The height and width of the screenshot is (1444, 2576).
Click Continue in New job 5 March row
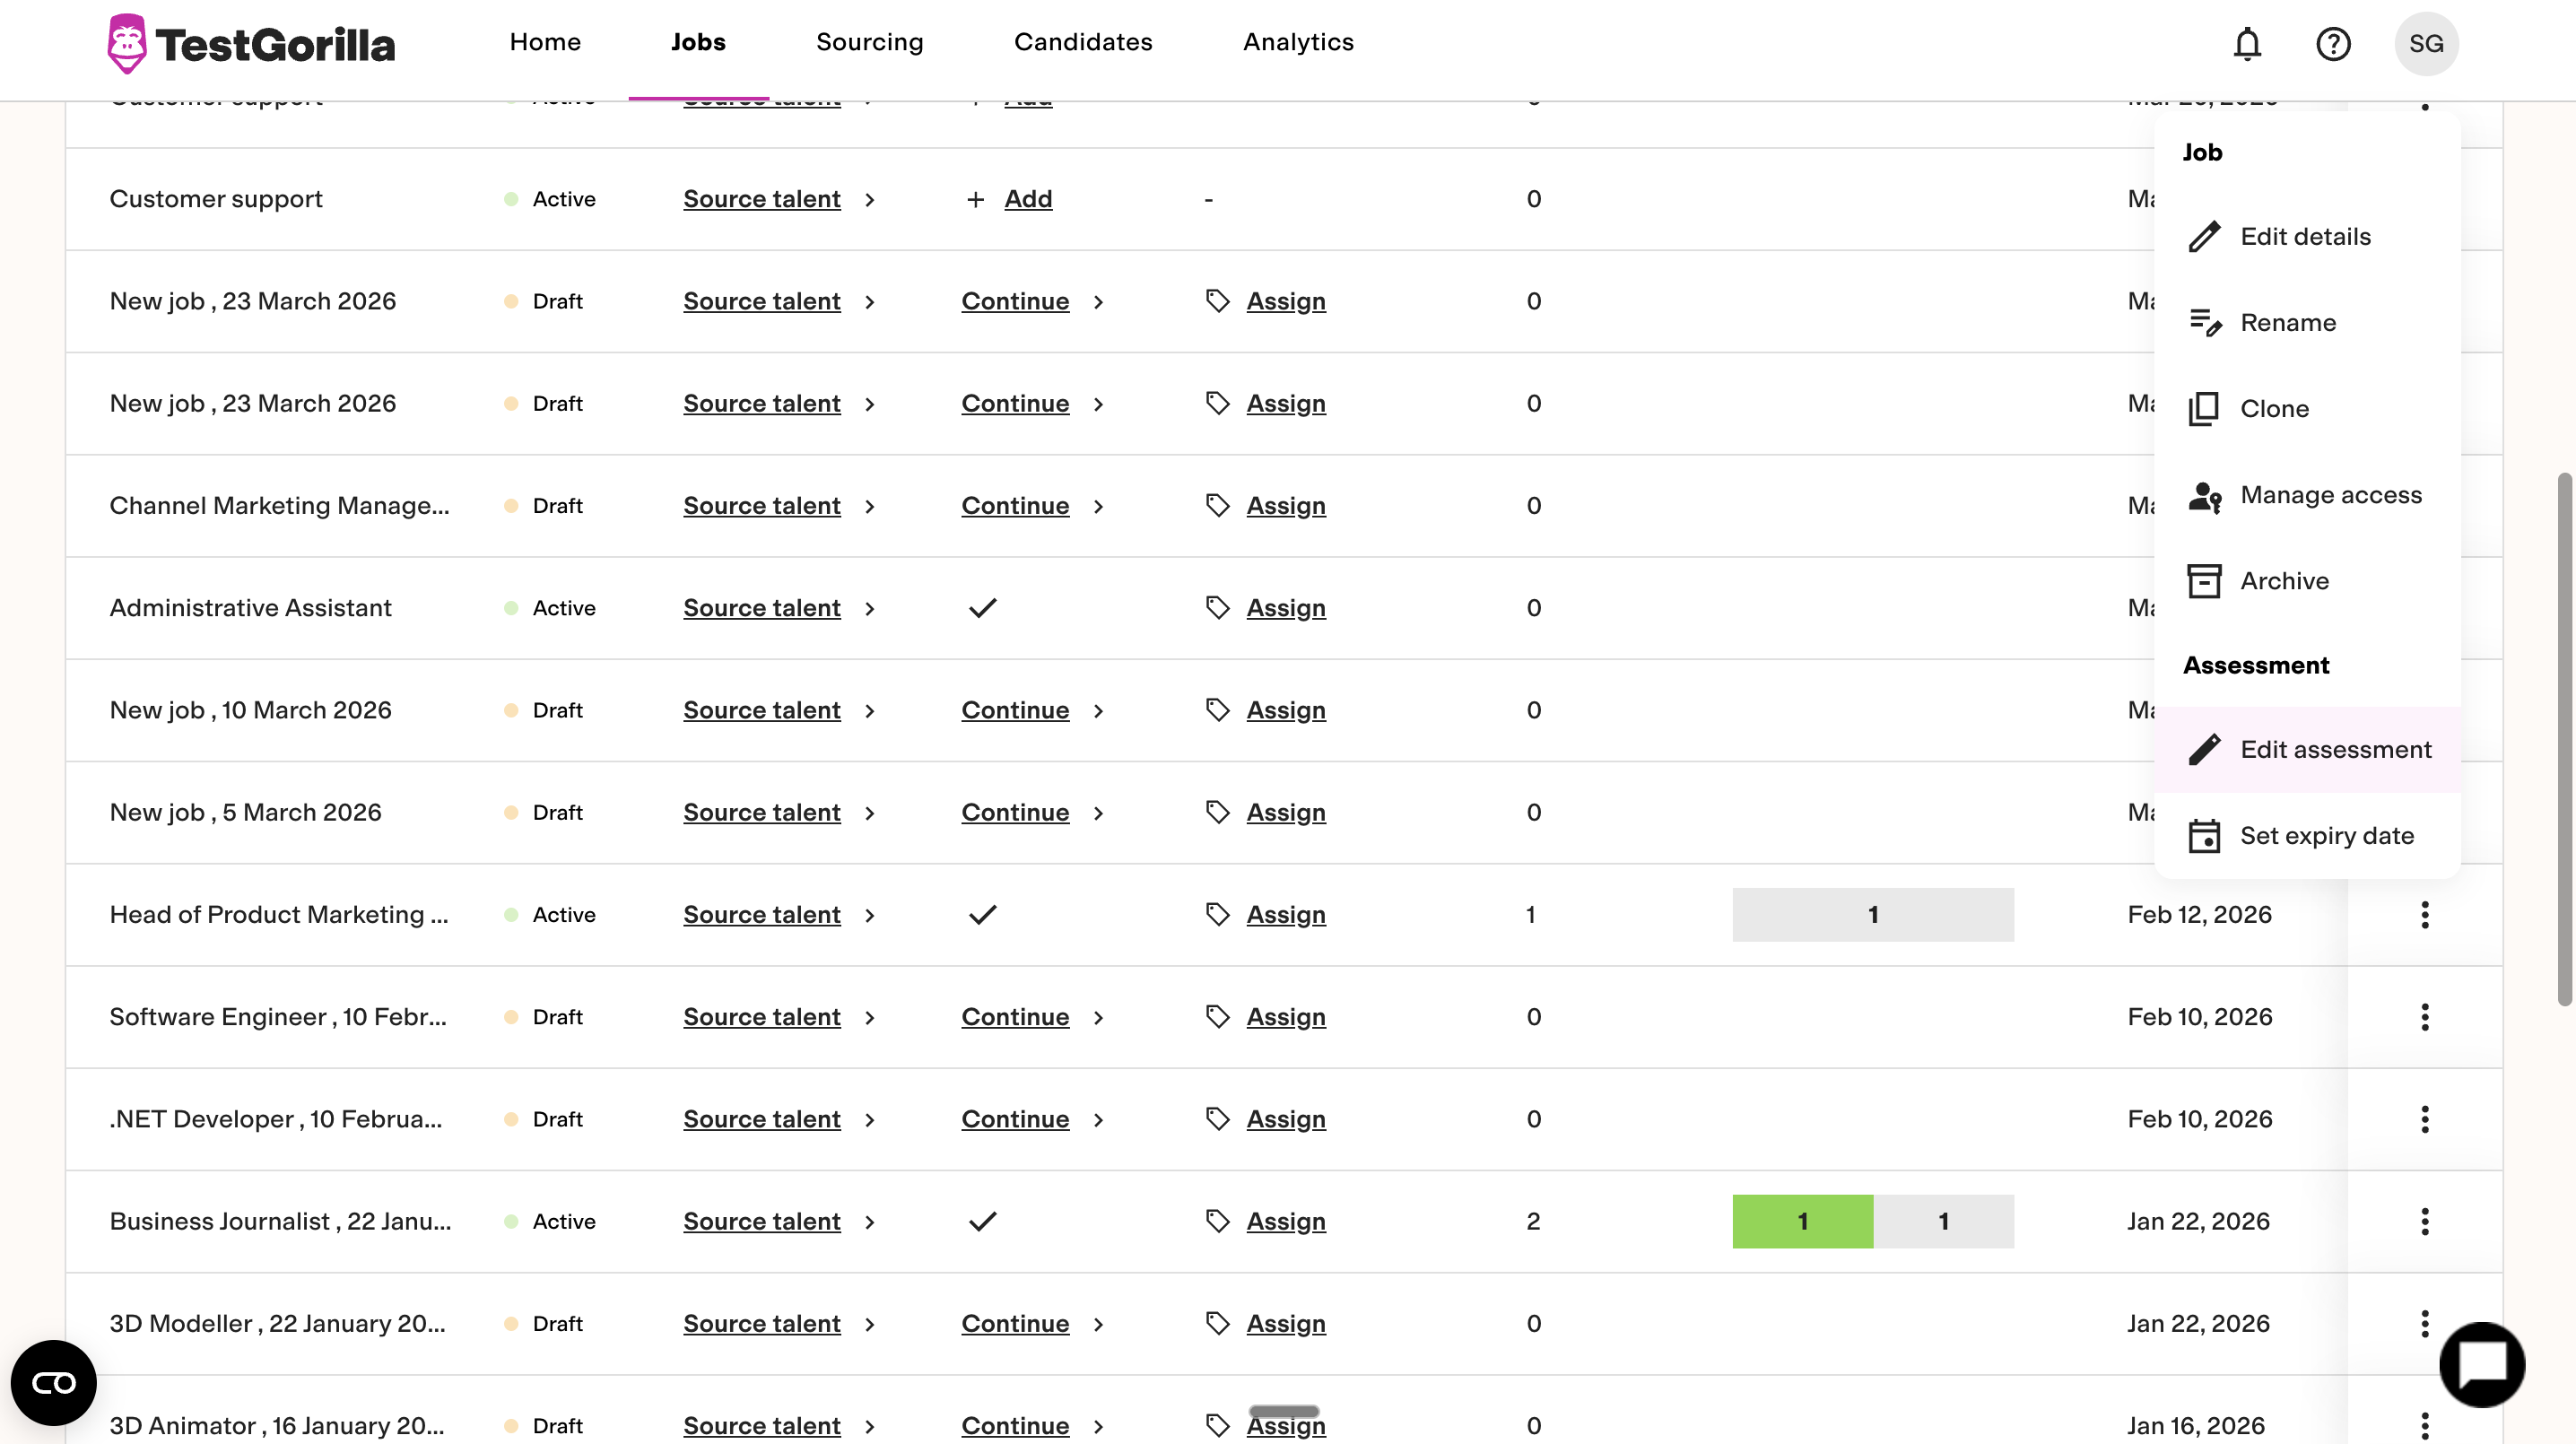pos(1015,812)
